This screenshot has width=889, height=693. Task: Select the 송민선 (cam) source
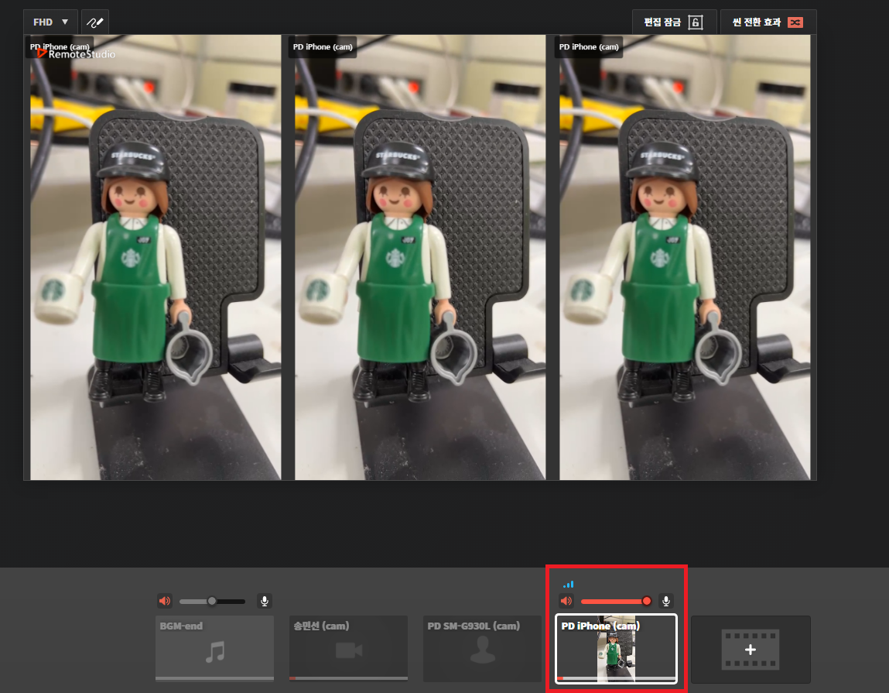(x=348, y=648)
